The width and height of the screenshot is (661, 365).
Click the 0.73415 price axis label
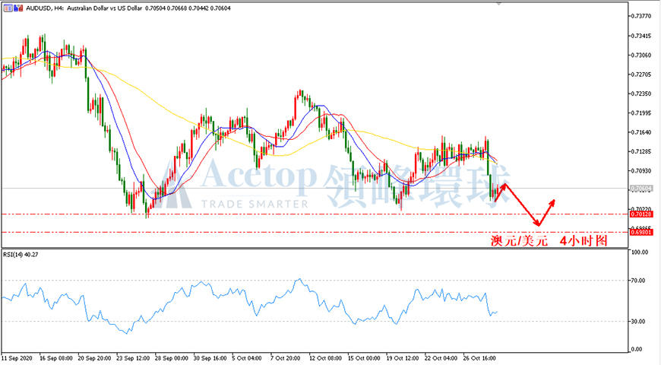(x=641, y=36)
